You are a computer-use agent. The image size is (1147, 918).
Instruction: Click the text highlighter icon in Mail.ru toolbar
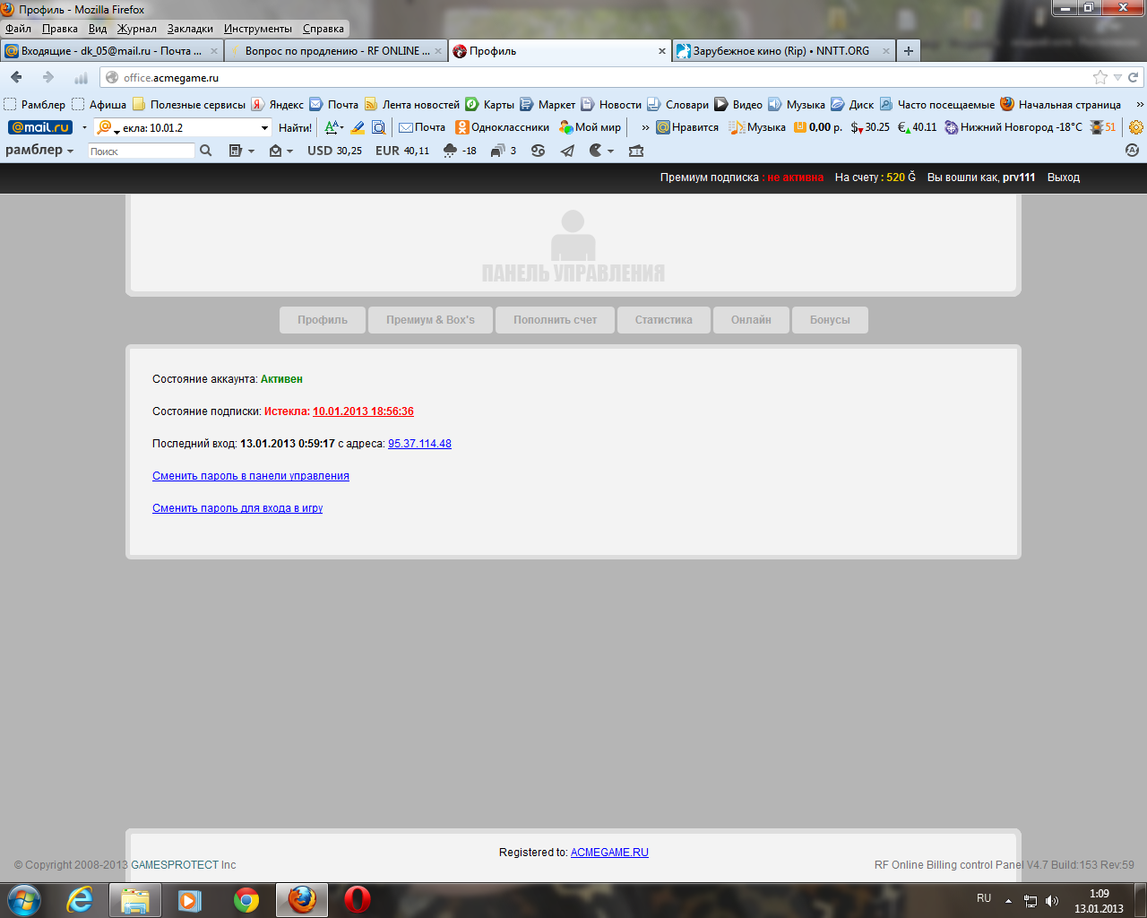point(358,127)
